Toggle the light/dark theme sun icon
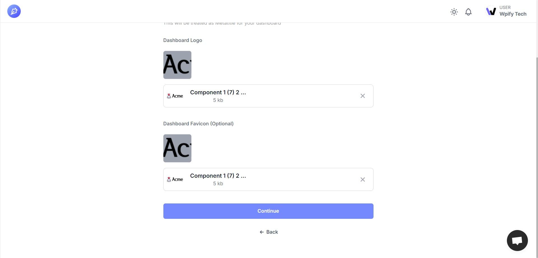 454,12
